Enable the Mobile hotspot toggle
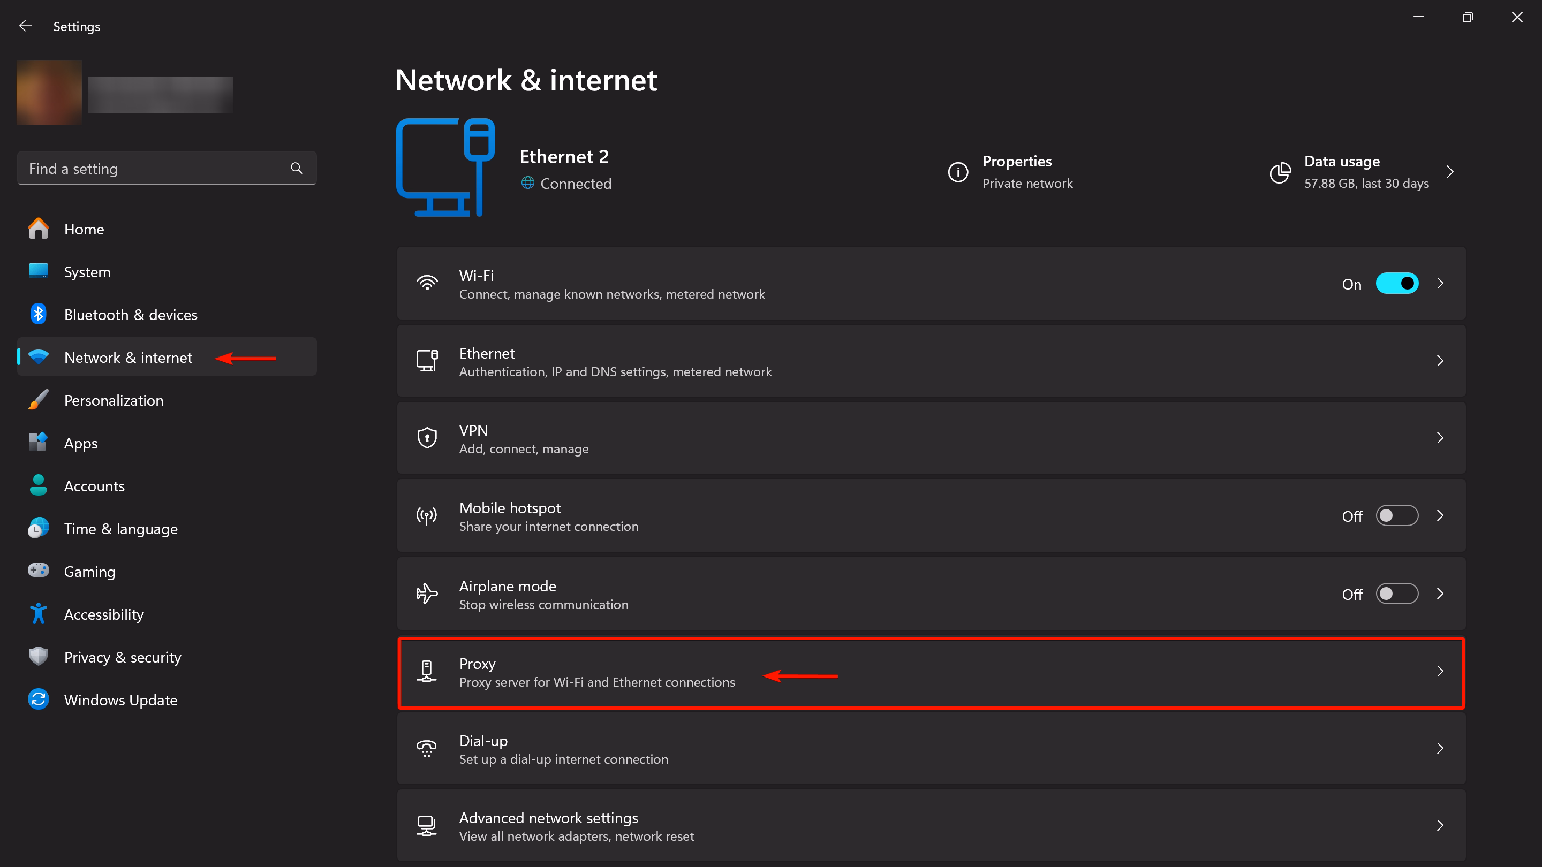 coord(1397,516)
